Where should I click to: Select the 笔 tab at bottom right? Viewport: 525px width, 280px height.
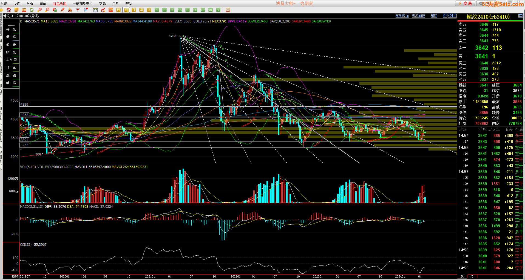(462, 276)
